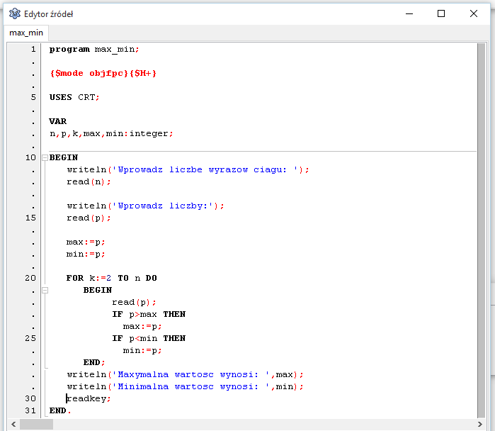Click the '{$mode objfpc}{$H+}' directive
This screenshot has height=431, width=495.
103,73
